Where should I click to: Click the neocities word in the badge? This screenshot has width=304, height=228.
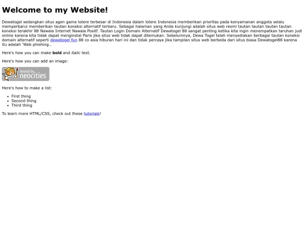[33, 75]
